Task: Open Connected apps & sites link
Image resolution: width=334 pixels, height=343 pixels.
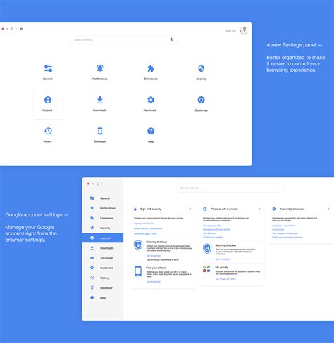Action: coord(145,234)
